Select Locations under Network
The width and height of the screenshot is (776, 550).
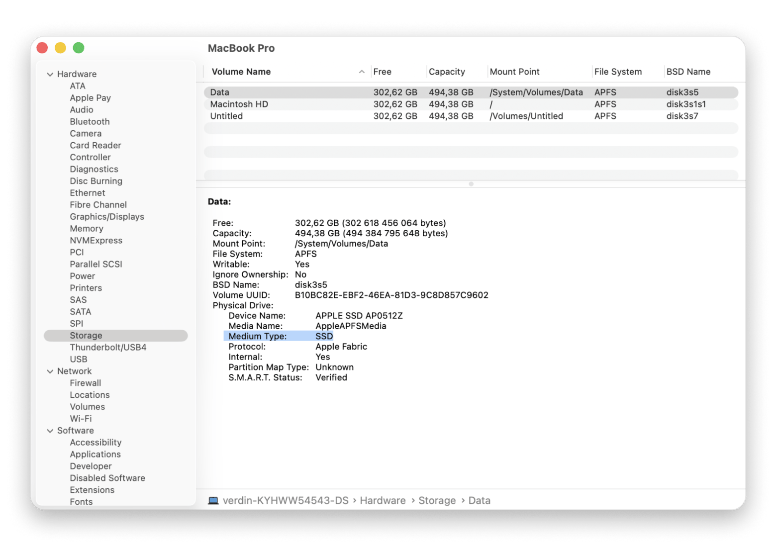[x=90, y=395]
